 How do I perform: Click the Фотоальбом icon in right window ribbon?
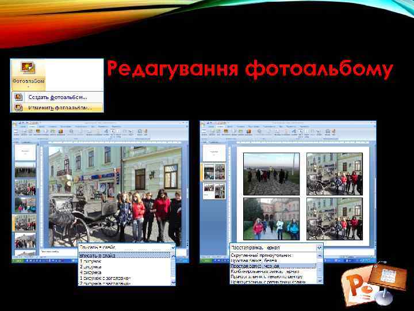(226, 131)
